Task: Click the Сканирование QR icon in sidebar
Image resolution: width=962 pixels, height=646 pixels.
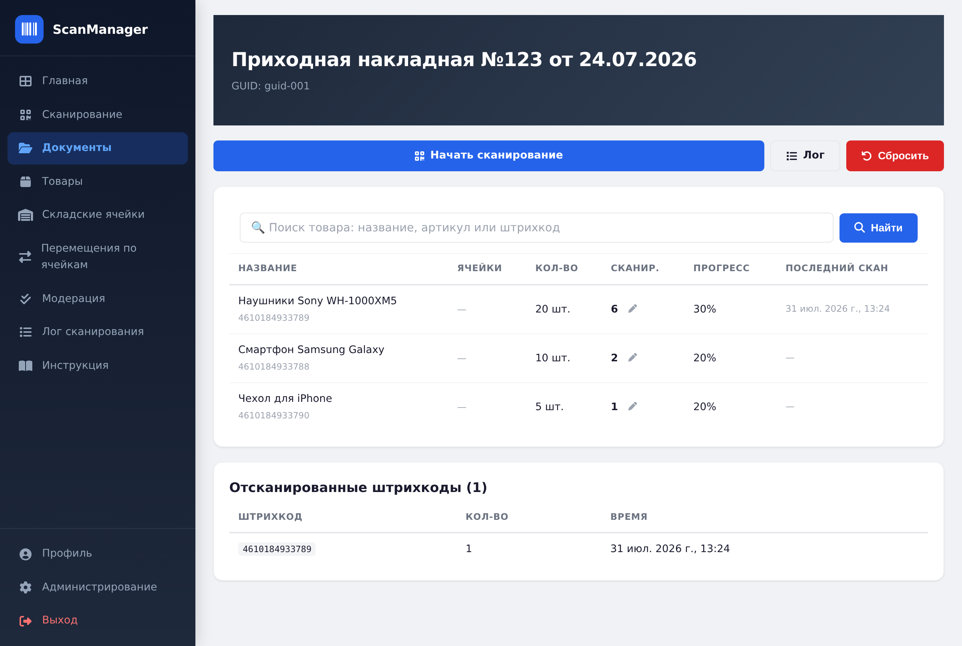Action: click(26, 115)
